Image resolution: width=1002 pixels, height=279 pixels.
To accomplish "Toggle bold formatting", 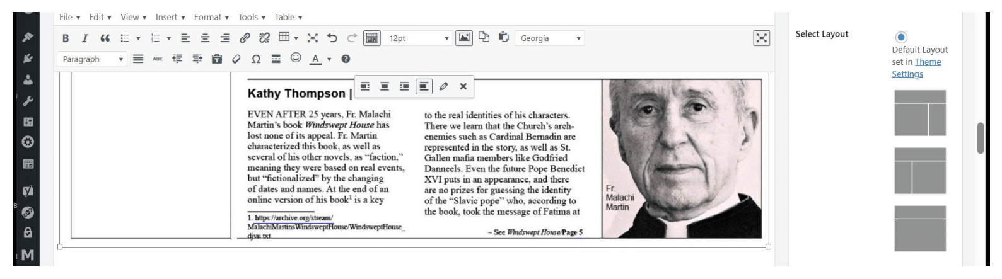I will click(66, 38).
